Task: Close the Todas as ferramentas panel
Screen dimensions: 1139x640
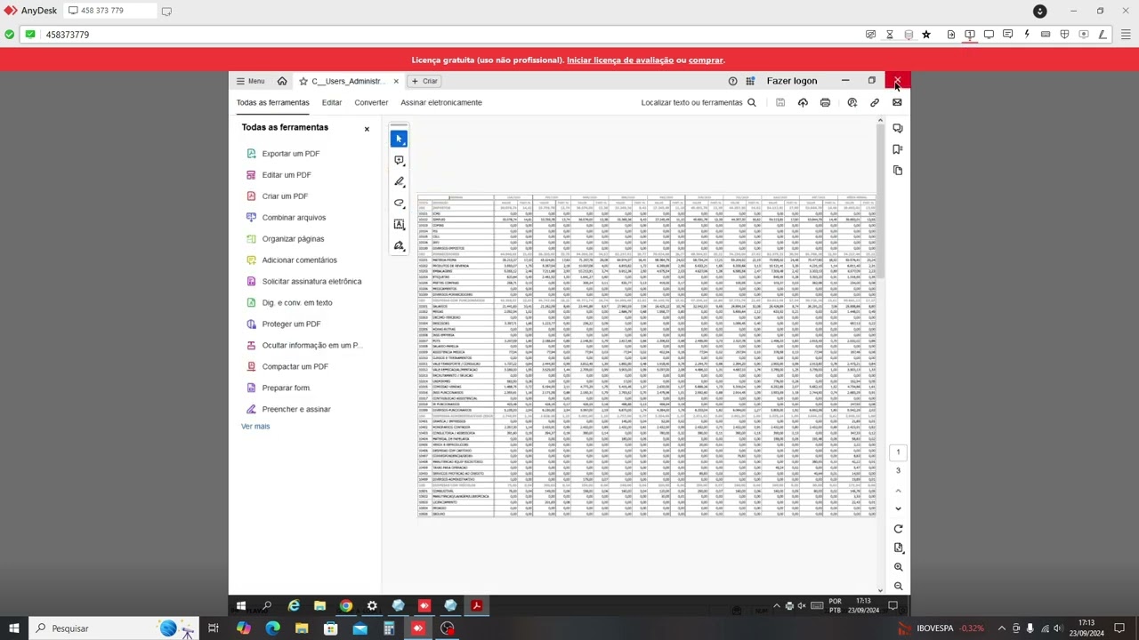Action: pos(367,129)
